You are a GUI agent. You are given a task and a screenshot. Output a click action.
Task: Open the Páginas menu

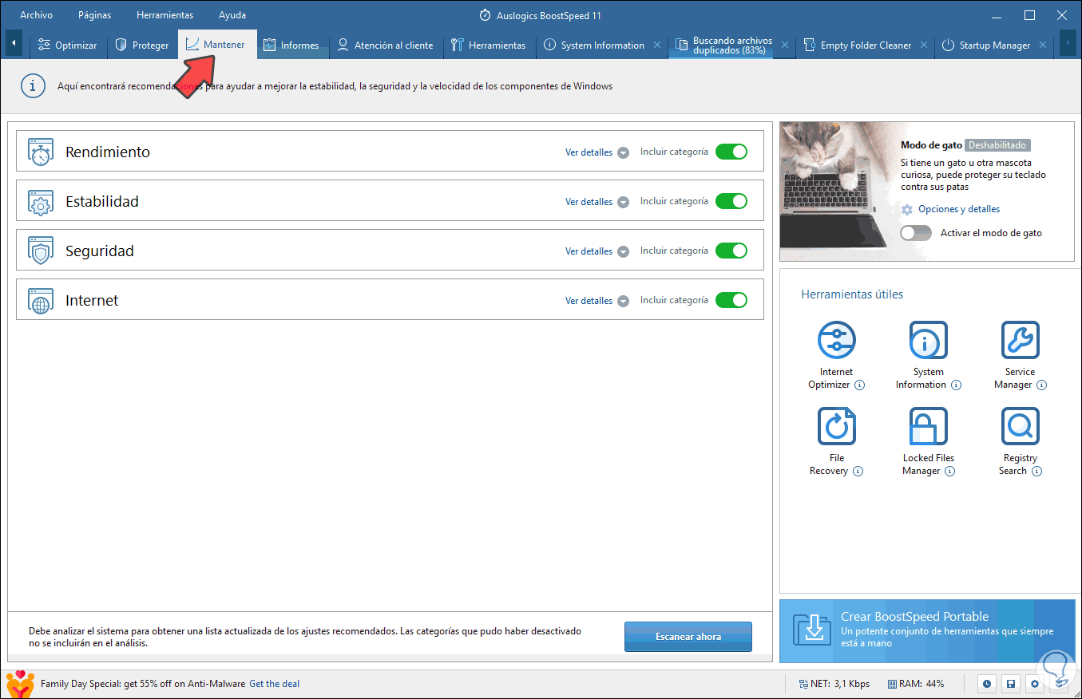[x=95, y=15]
